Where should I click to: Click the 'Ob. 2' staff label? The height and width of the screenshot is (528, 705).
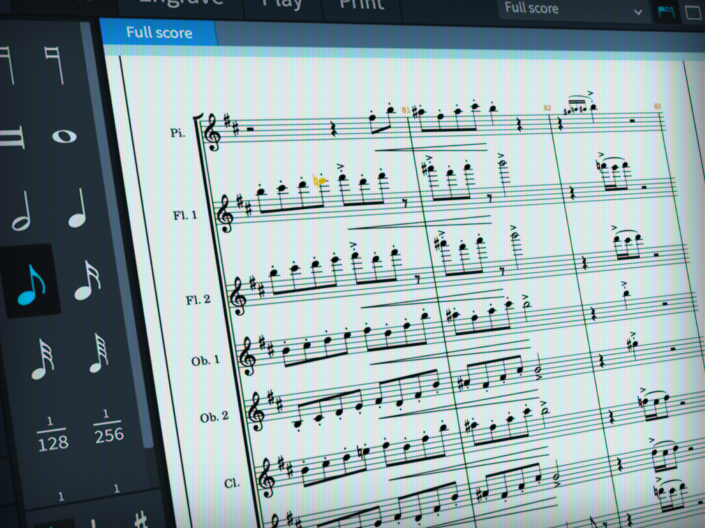click(x=214, y=418)
